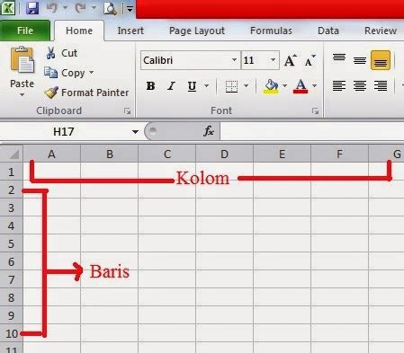Align text left
The height and width of the screenshot is (353, 404).
(339, 86)
